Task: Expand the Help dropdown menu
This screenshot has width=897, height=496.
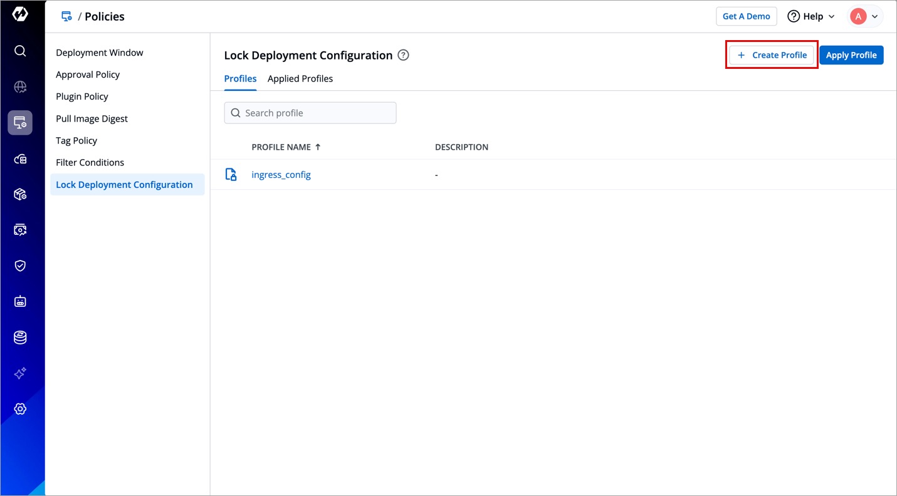Action: click(x=811, y=16)
